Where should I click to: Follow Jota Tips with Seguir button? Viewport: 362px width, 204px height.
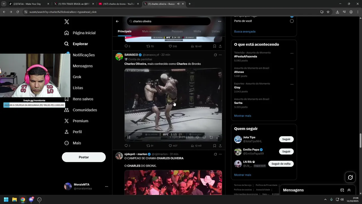[x=286, y=139]
